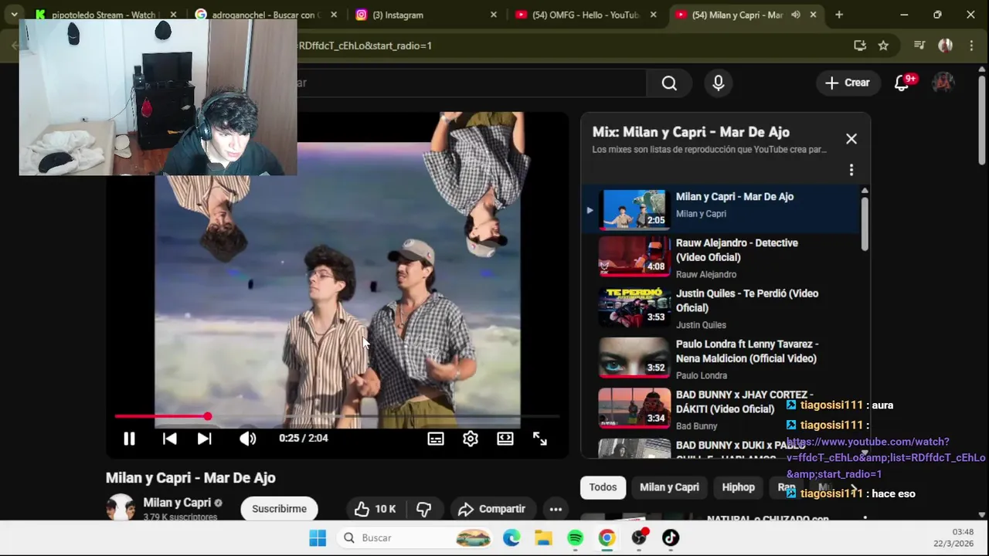Viewport: 989px width, 556px height.
Task: Open the Chrome three-dot menu
Action: 971,46
